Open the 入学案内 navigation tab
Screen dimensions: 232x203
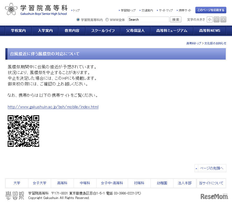point(45,30)
